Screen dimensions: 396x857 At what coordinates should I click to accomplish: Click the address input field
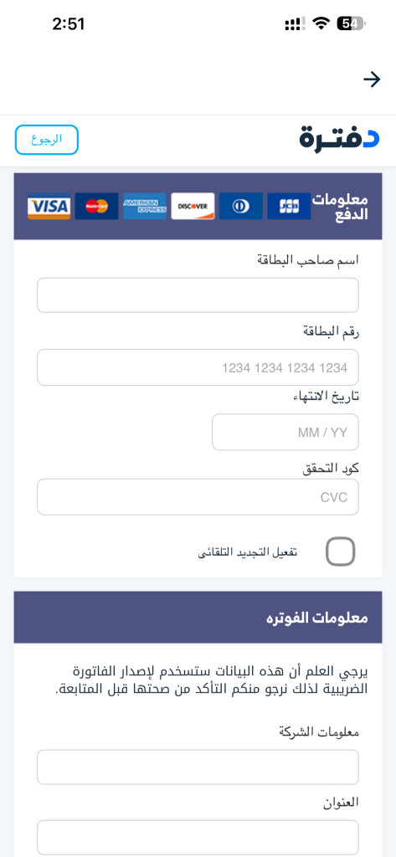point(198,837)
